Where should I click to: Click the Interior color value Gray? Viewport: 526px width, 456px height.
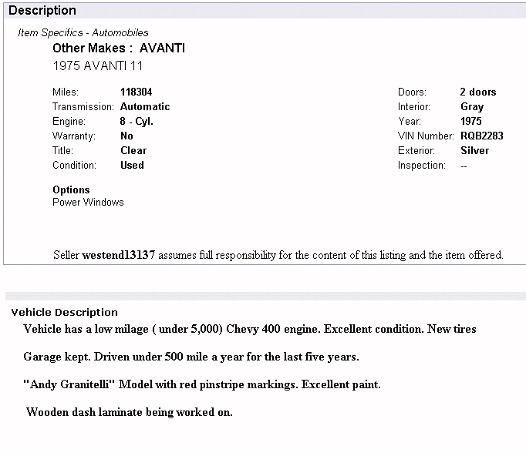(472, 107)
